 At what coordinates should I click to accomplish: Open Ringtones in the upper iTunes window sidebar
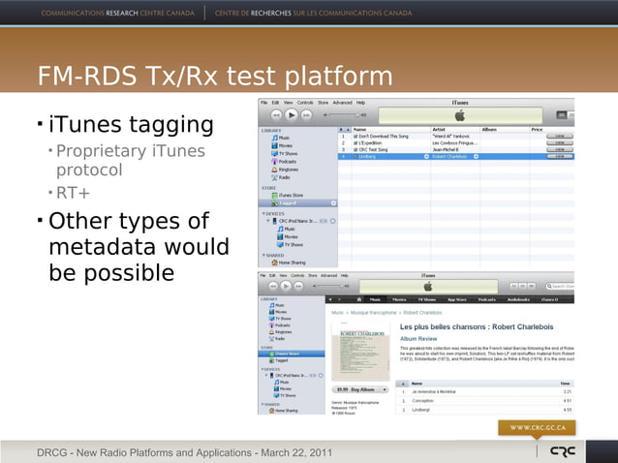tap(288, 170)
